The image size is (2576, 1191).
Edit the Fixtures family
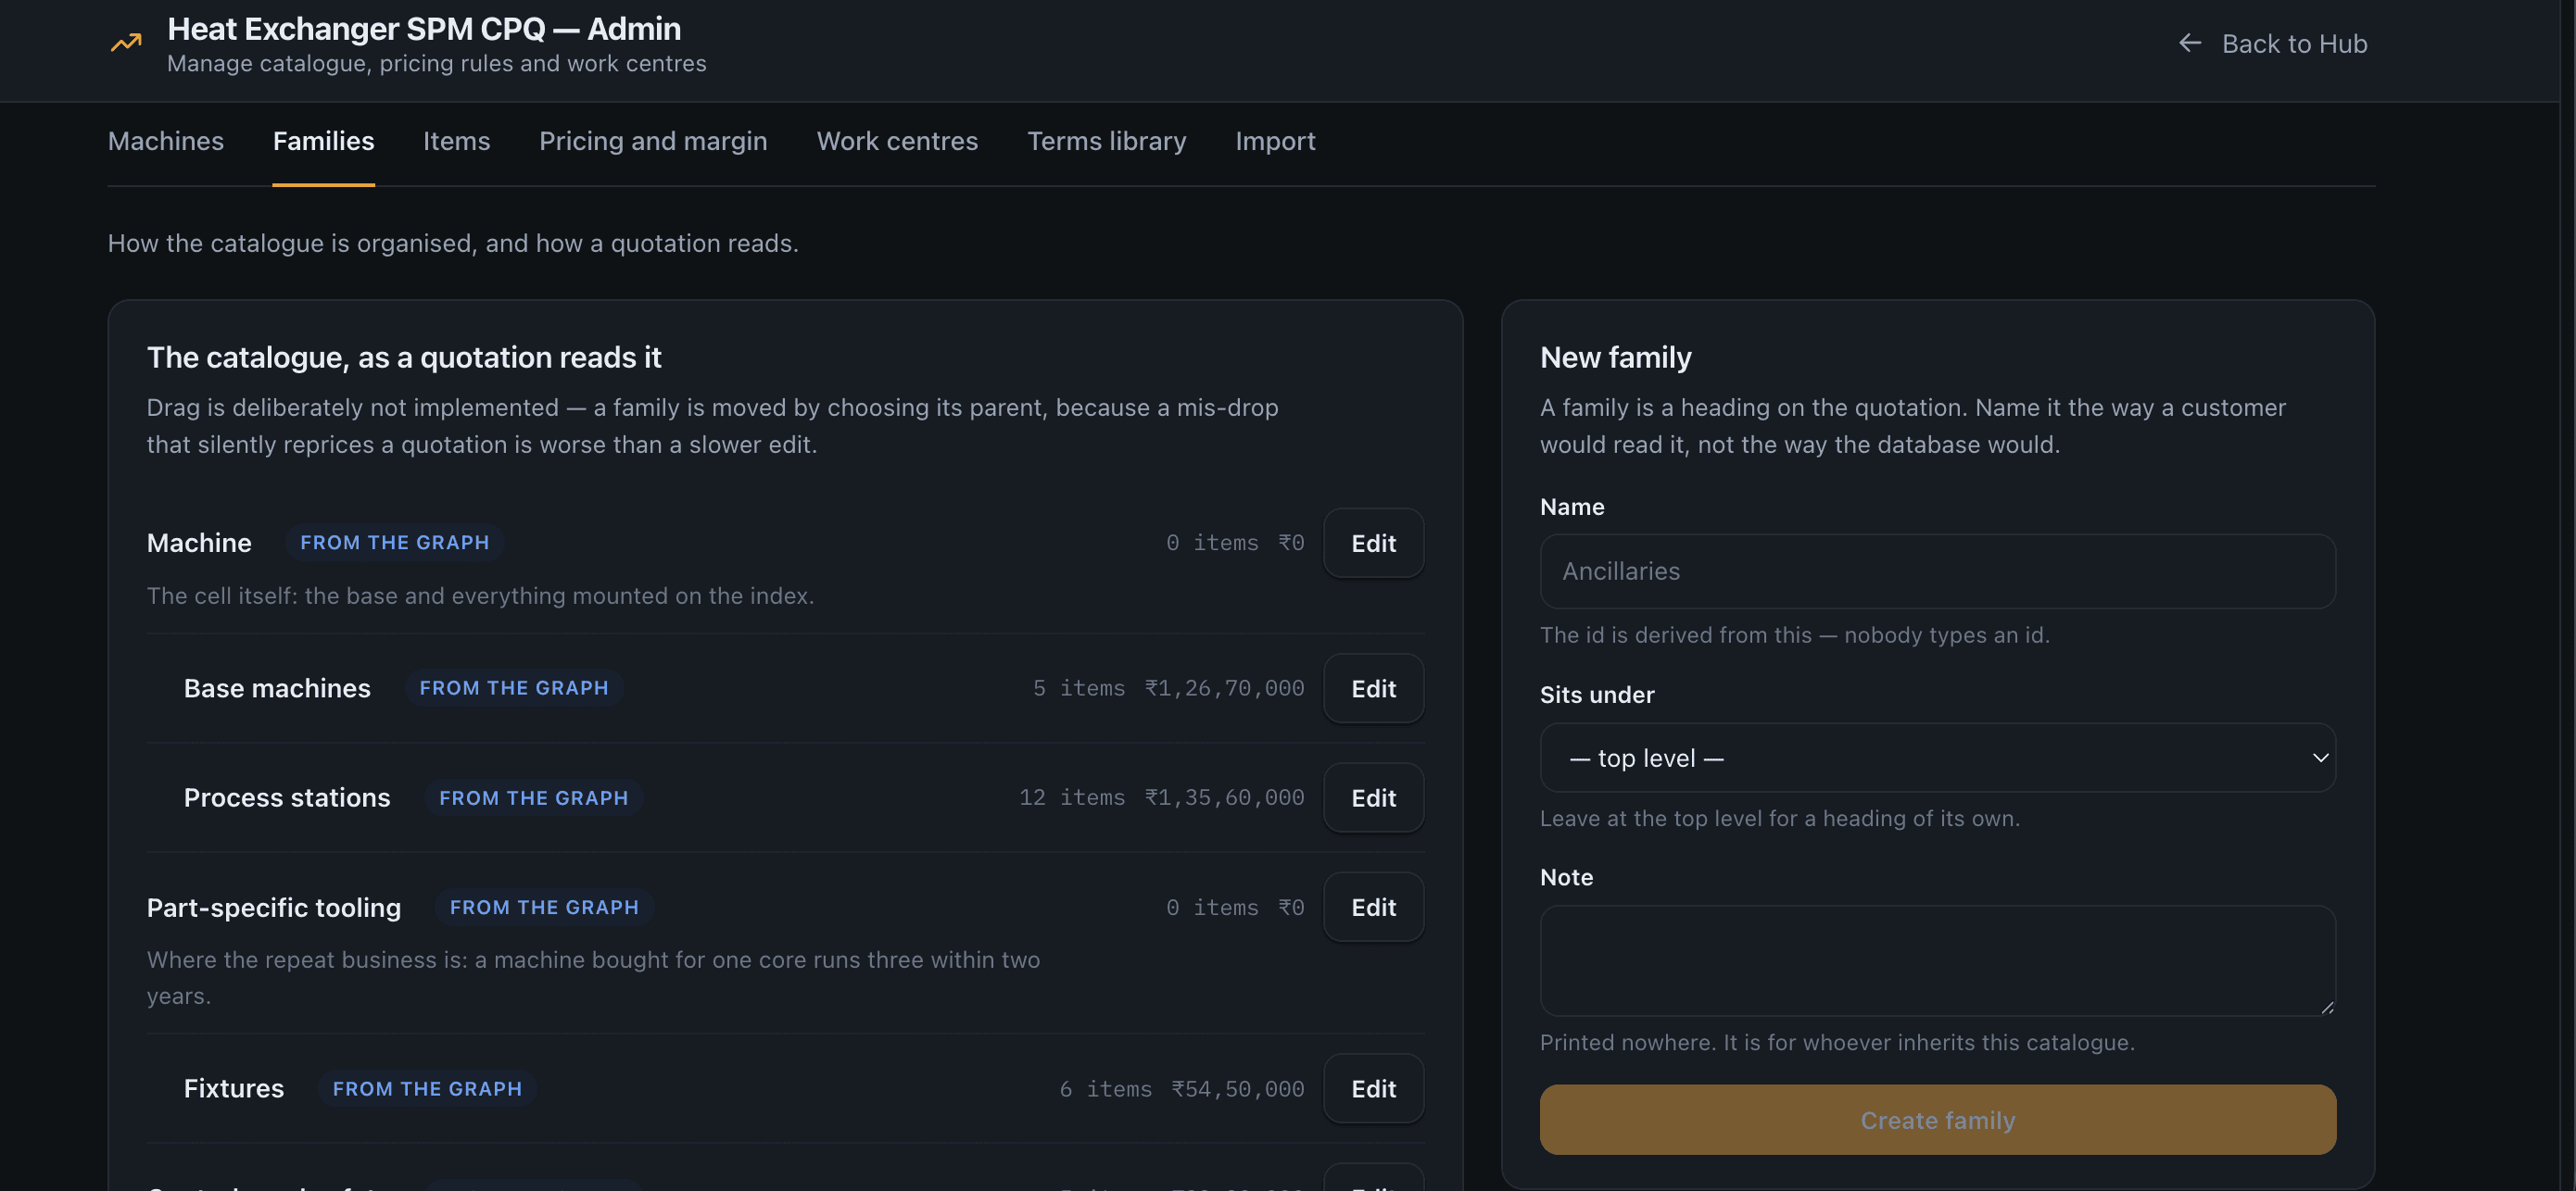1373,1088
